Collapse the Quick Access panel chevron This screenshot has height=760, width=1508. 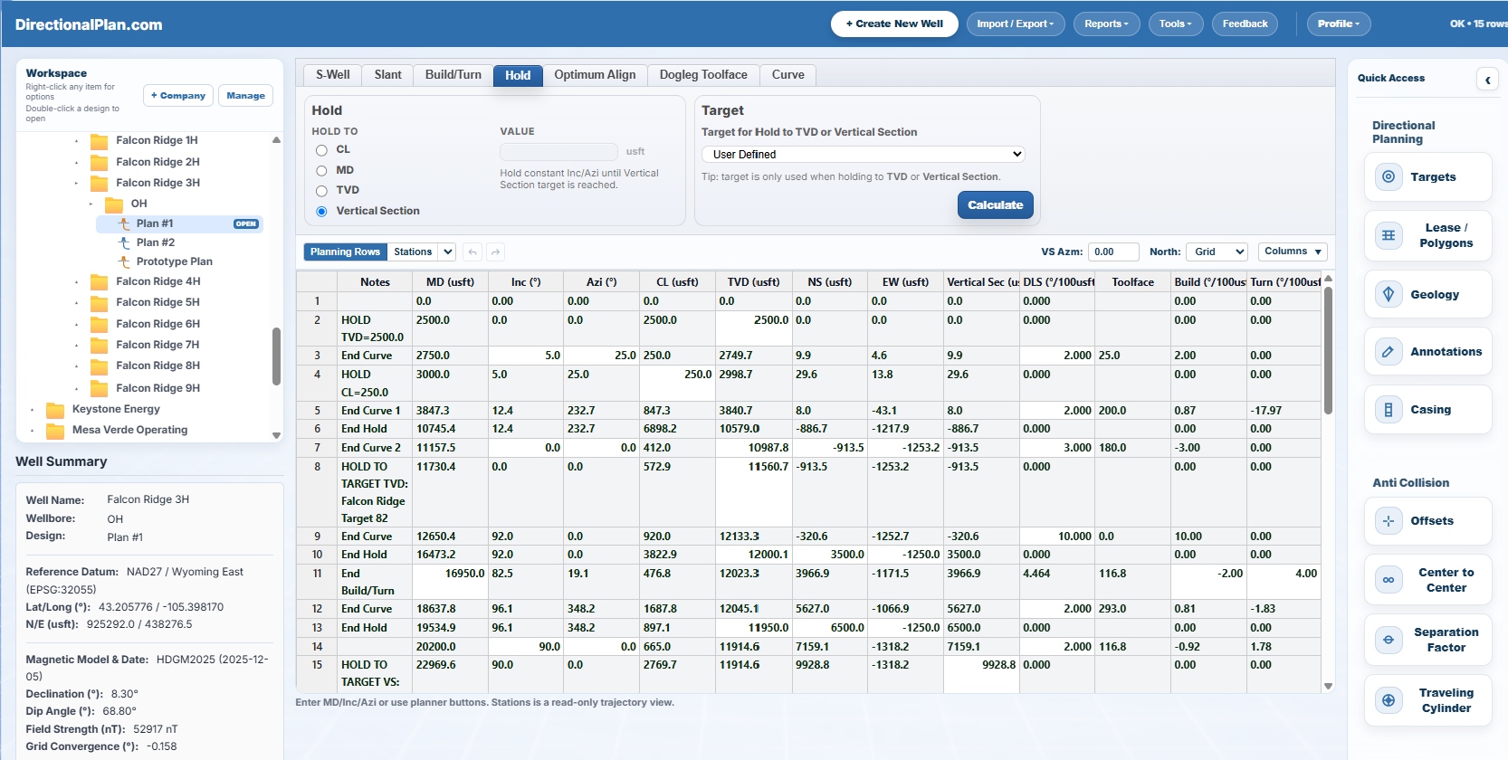[1487, 80]
